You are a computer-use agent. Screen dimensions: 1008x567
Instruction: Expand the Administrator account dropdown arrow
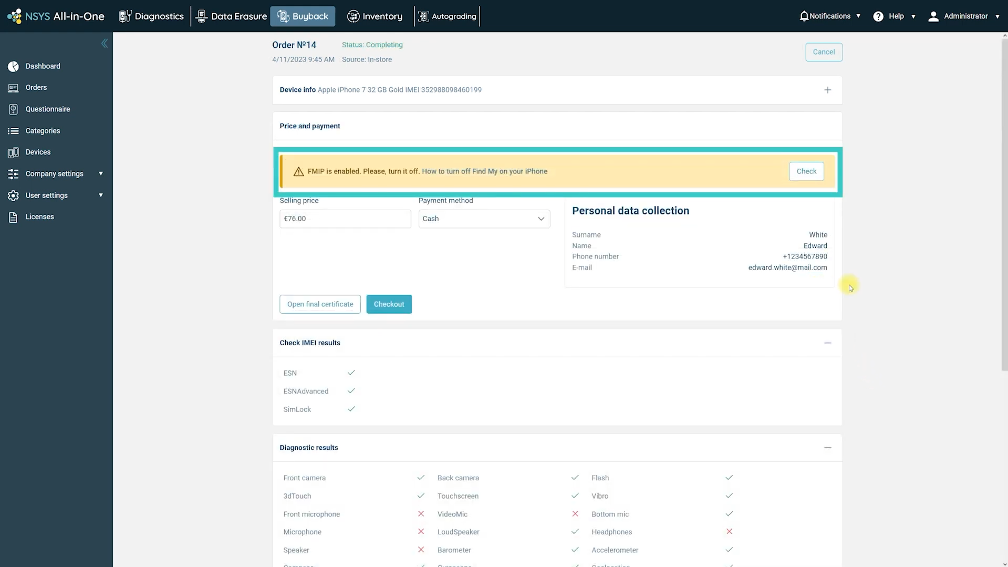[x=997, y=16]
